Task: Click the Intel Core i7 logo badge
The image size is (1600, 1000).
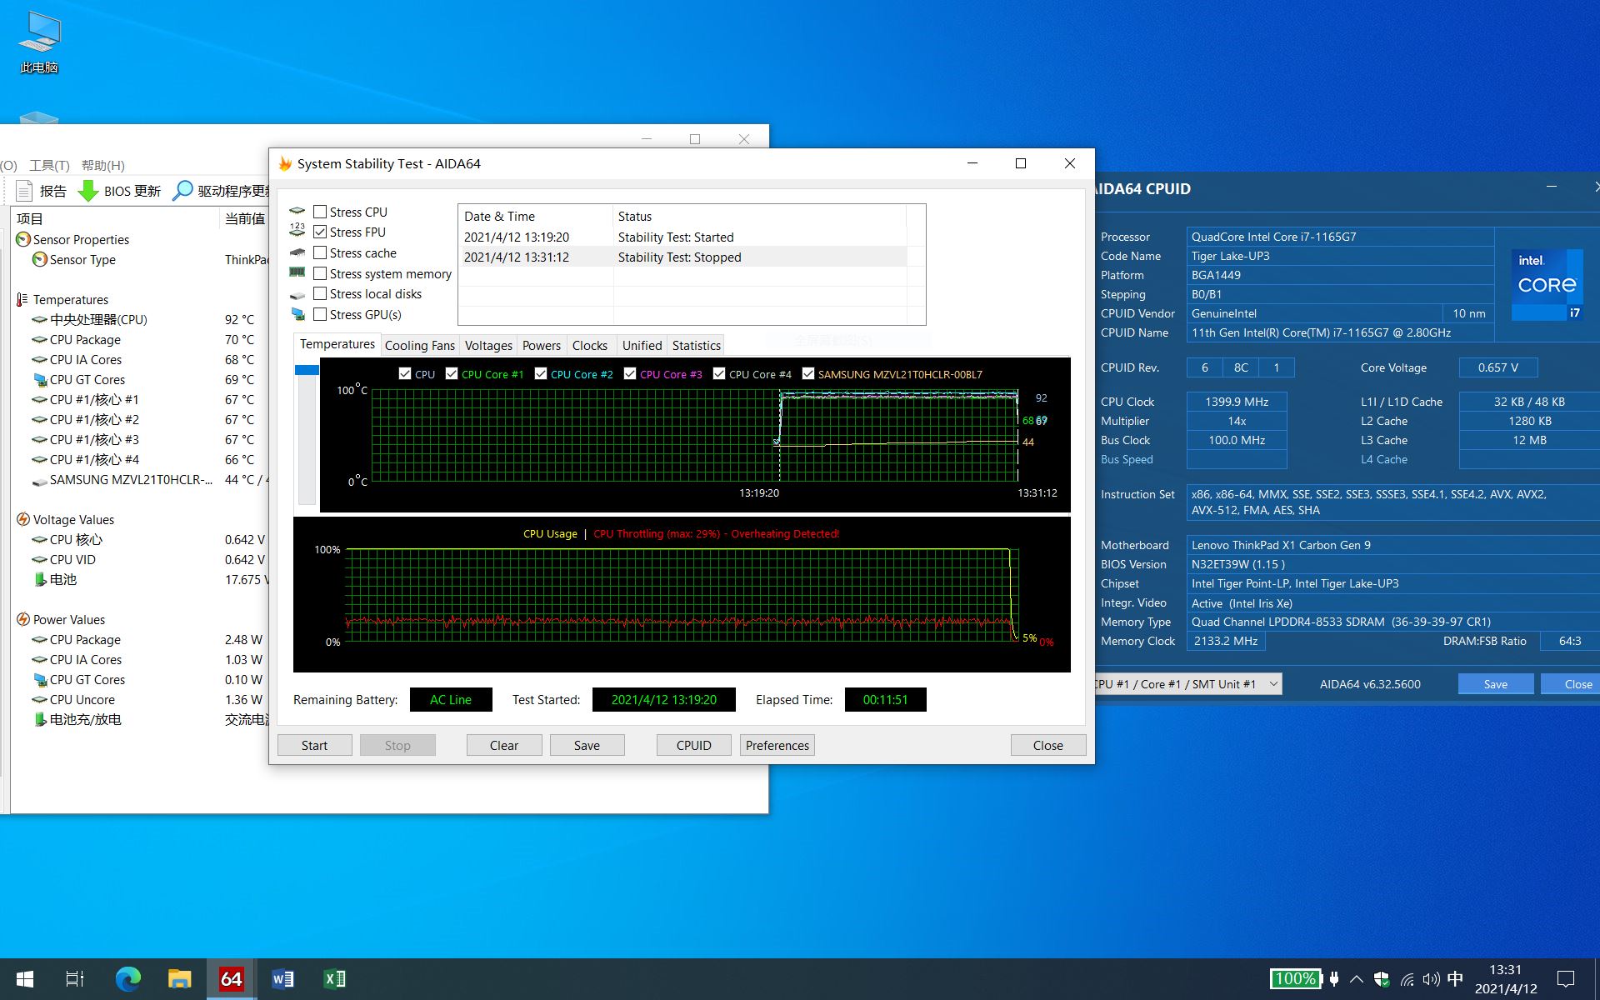Action: click(x=1547, y=285)
